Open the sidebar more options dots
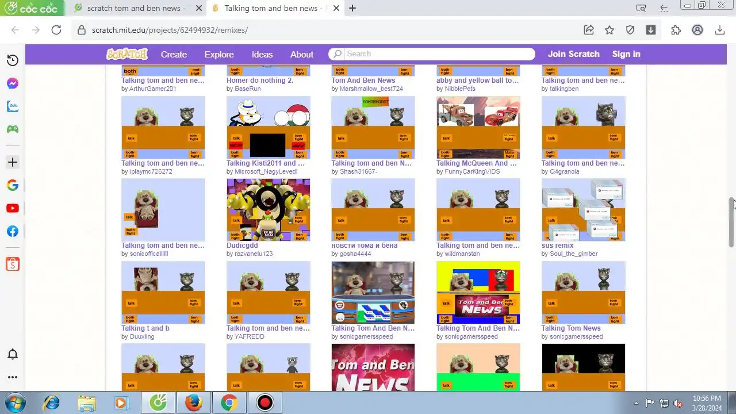Image resolution: width=736 pixels, height=414 pixels. coord(13,377)
